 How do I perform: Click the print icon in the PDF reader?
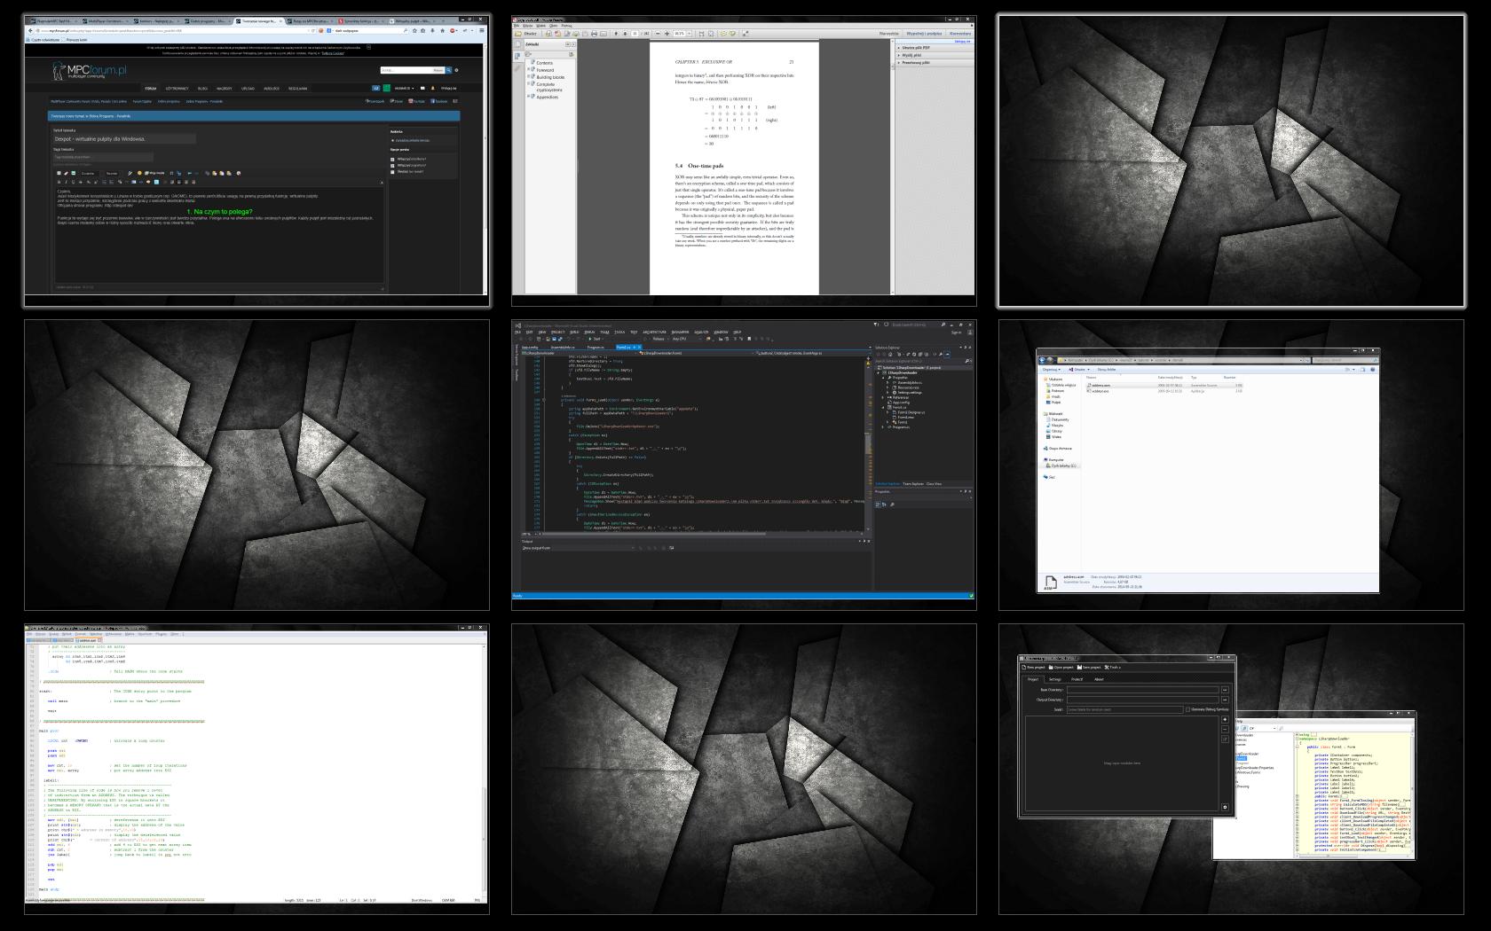pos(594,34)
